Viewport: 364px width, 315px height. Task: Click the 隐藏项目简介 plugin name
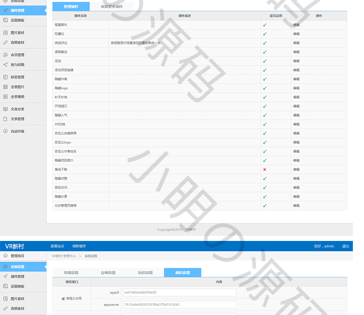[64, 160]
